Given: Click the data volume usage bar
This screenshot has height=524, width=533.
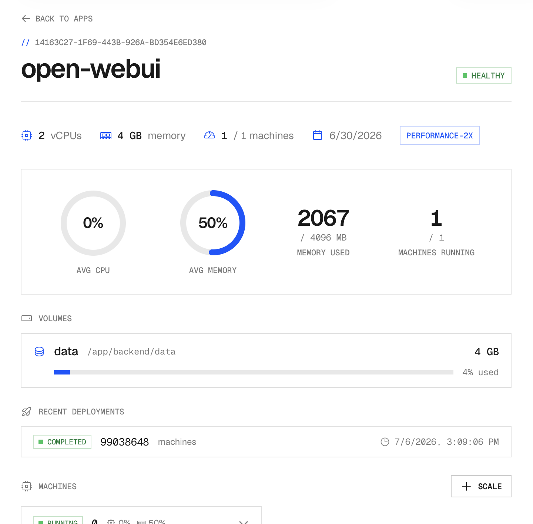Looking at the screenshot, I should (x=254, y=372).
